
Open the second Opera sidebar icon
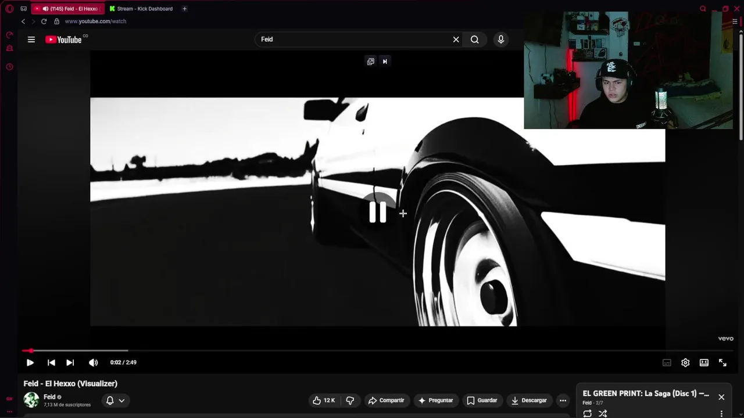point(9,49)
